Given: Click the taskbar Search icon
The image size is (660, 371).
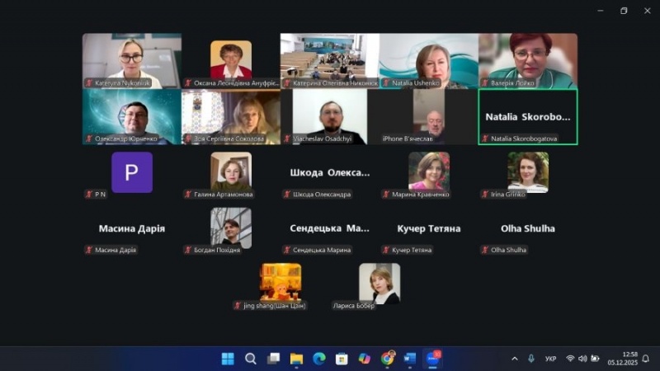Looking at the screenshot, I should (251, 359).
